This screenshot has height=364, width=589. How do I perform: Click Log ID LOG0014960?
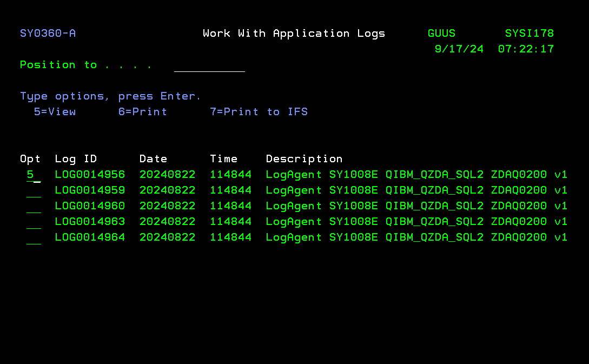click(90, 206)
